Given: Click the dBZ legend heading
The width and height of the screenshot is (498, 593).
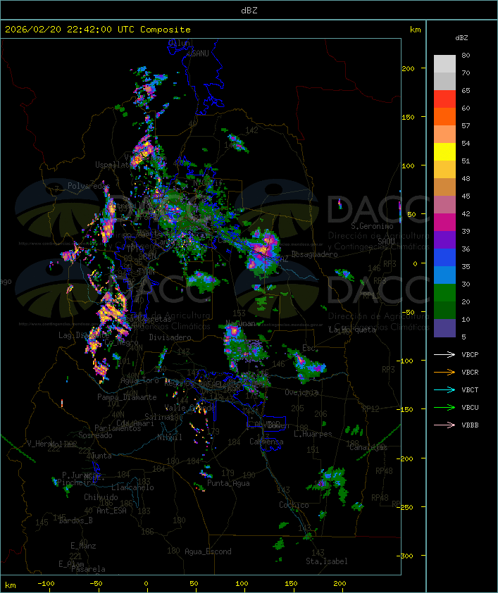Looking at the screenshot, I should pyautogui.click(x=461, y=38).
